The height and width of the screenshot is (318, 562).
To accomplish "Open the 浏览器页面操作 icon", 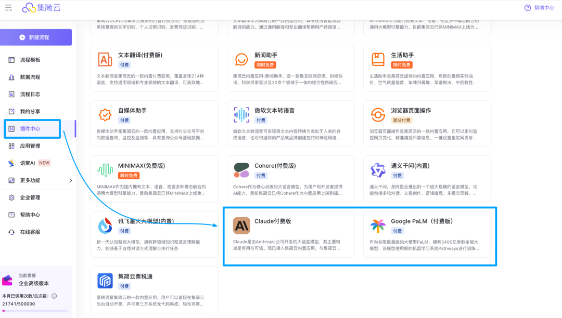I will (378, 114).
